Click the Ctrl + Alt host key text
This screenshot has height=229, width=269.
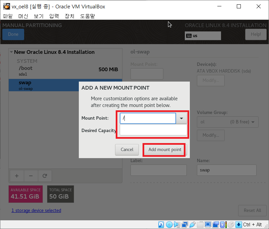pos(252,225)
